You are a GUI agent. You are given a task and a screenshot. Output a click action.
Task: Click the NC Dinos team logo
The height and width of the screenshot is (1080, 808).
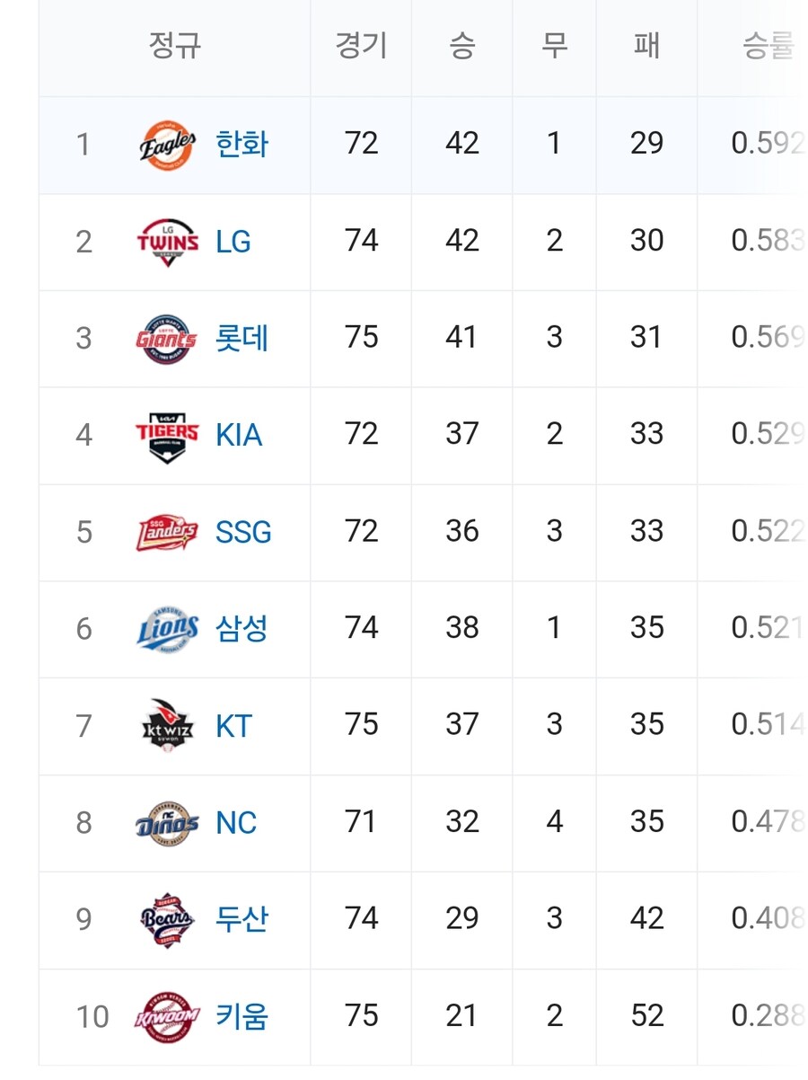pos(168,823)
